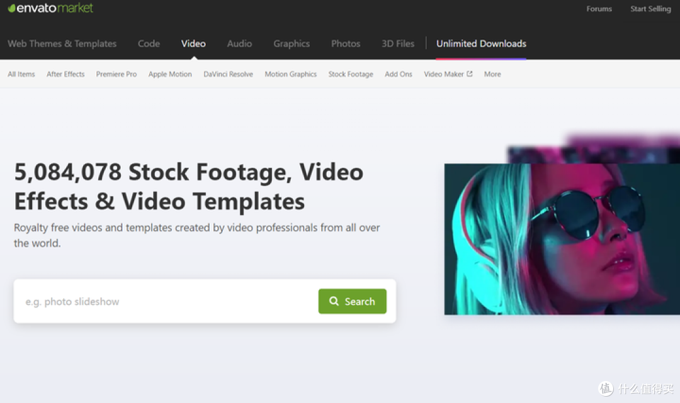Click 'Royalty free videos and templates' description text
Image resolution: width=680 pixels, height=403 pixels.
[197, 235]
